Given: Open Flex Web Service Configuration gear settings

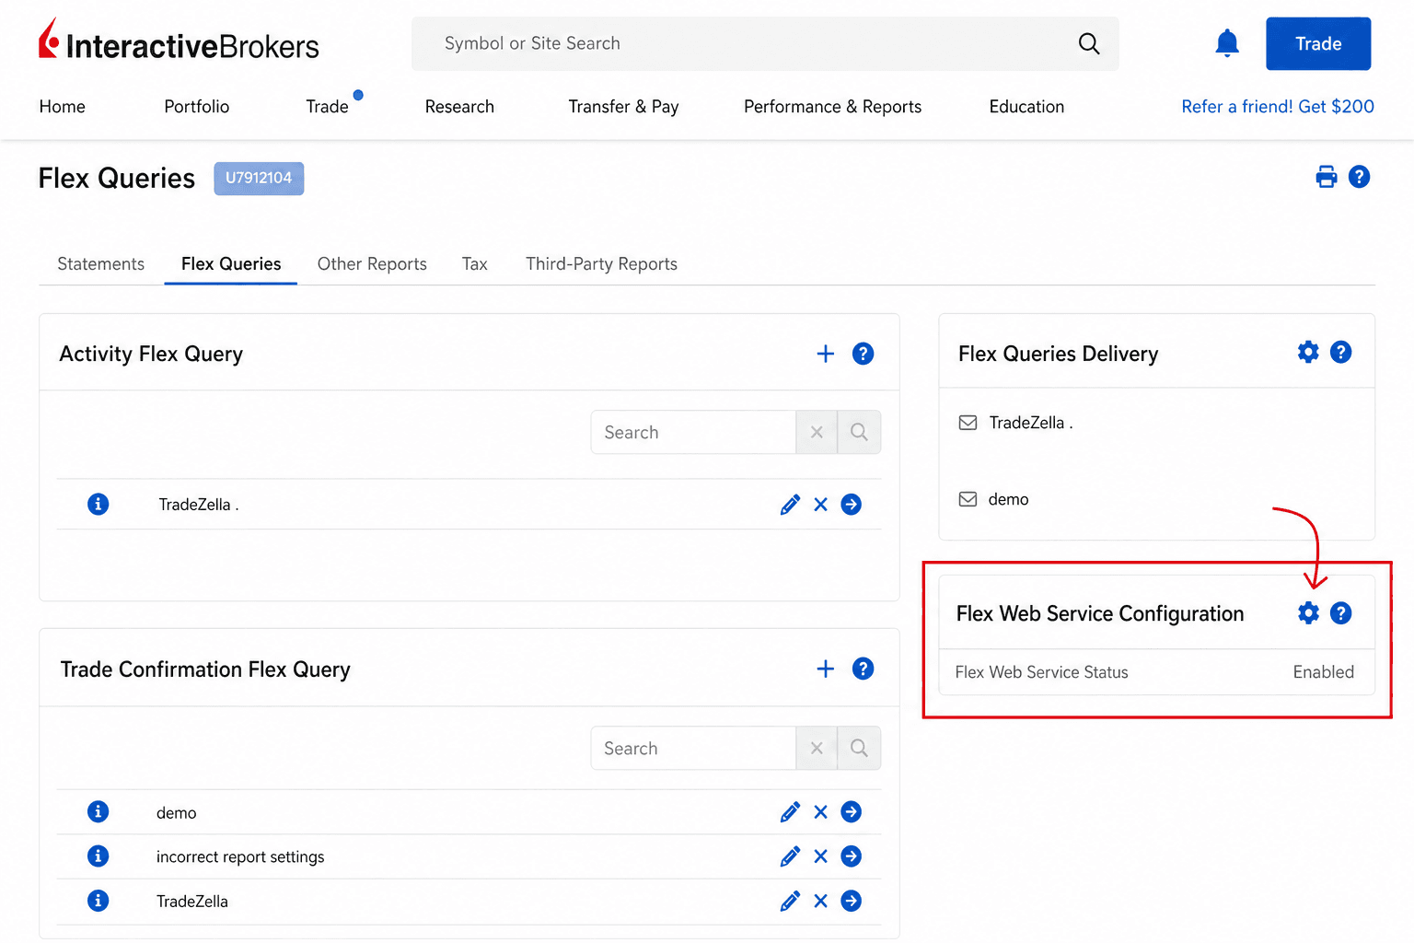Looking at the screenshot, I should click(1308, 613).
